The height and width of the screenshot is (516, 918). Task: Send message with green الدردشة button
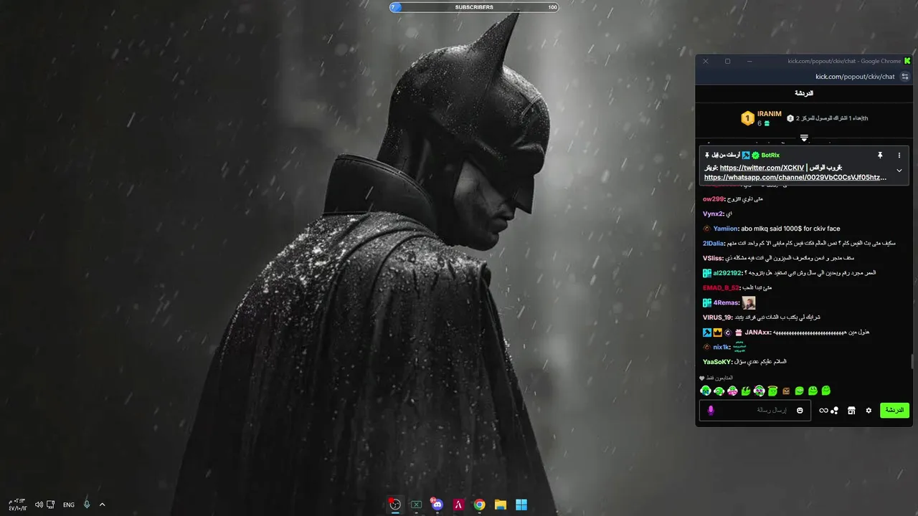894,410
